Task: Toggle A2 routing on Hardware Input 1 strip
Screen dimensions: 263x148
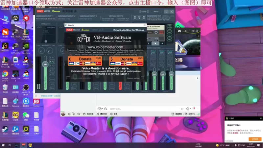Action: [52, 62]
